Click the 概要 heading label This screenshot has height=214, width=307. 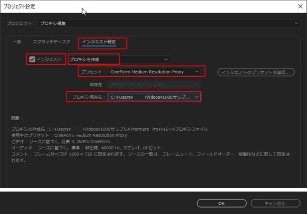click(16, 118)
